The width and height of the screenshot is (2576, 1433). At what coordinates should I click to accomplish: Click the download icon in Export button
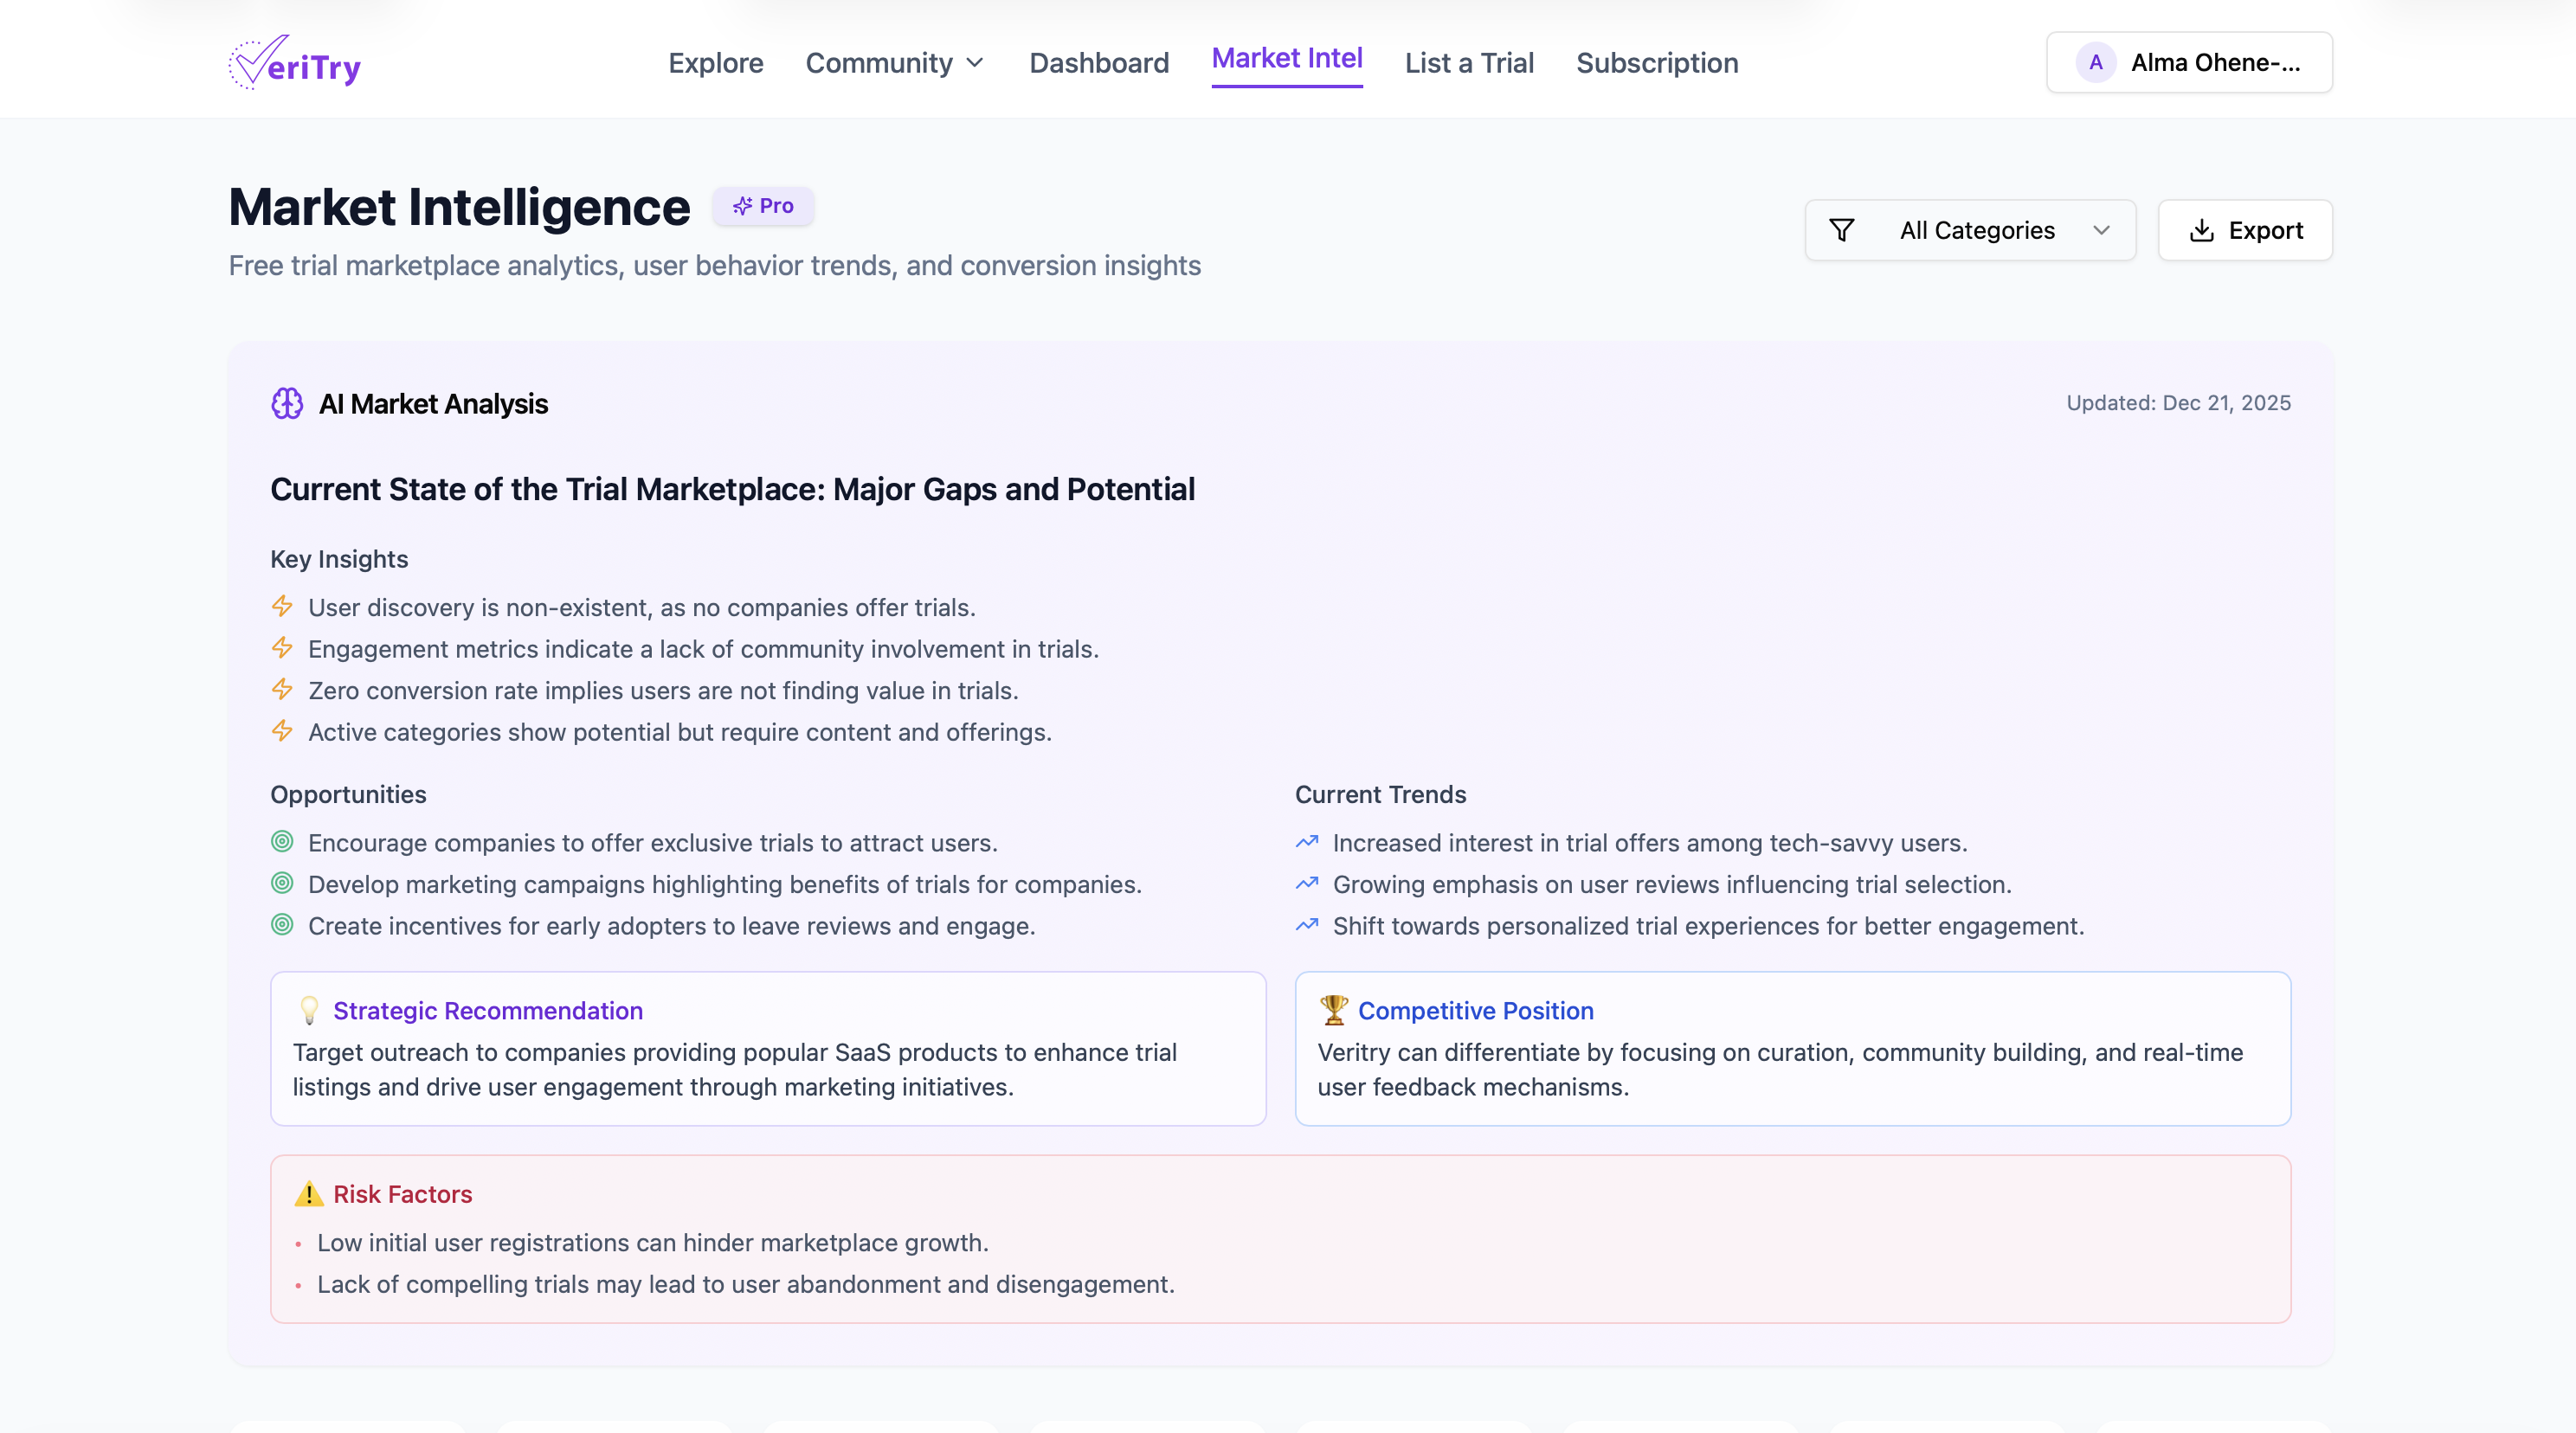point(2201,231)
